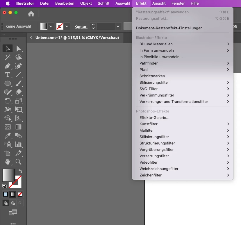Set paint mode to None

20,194
